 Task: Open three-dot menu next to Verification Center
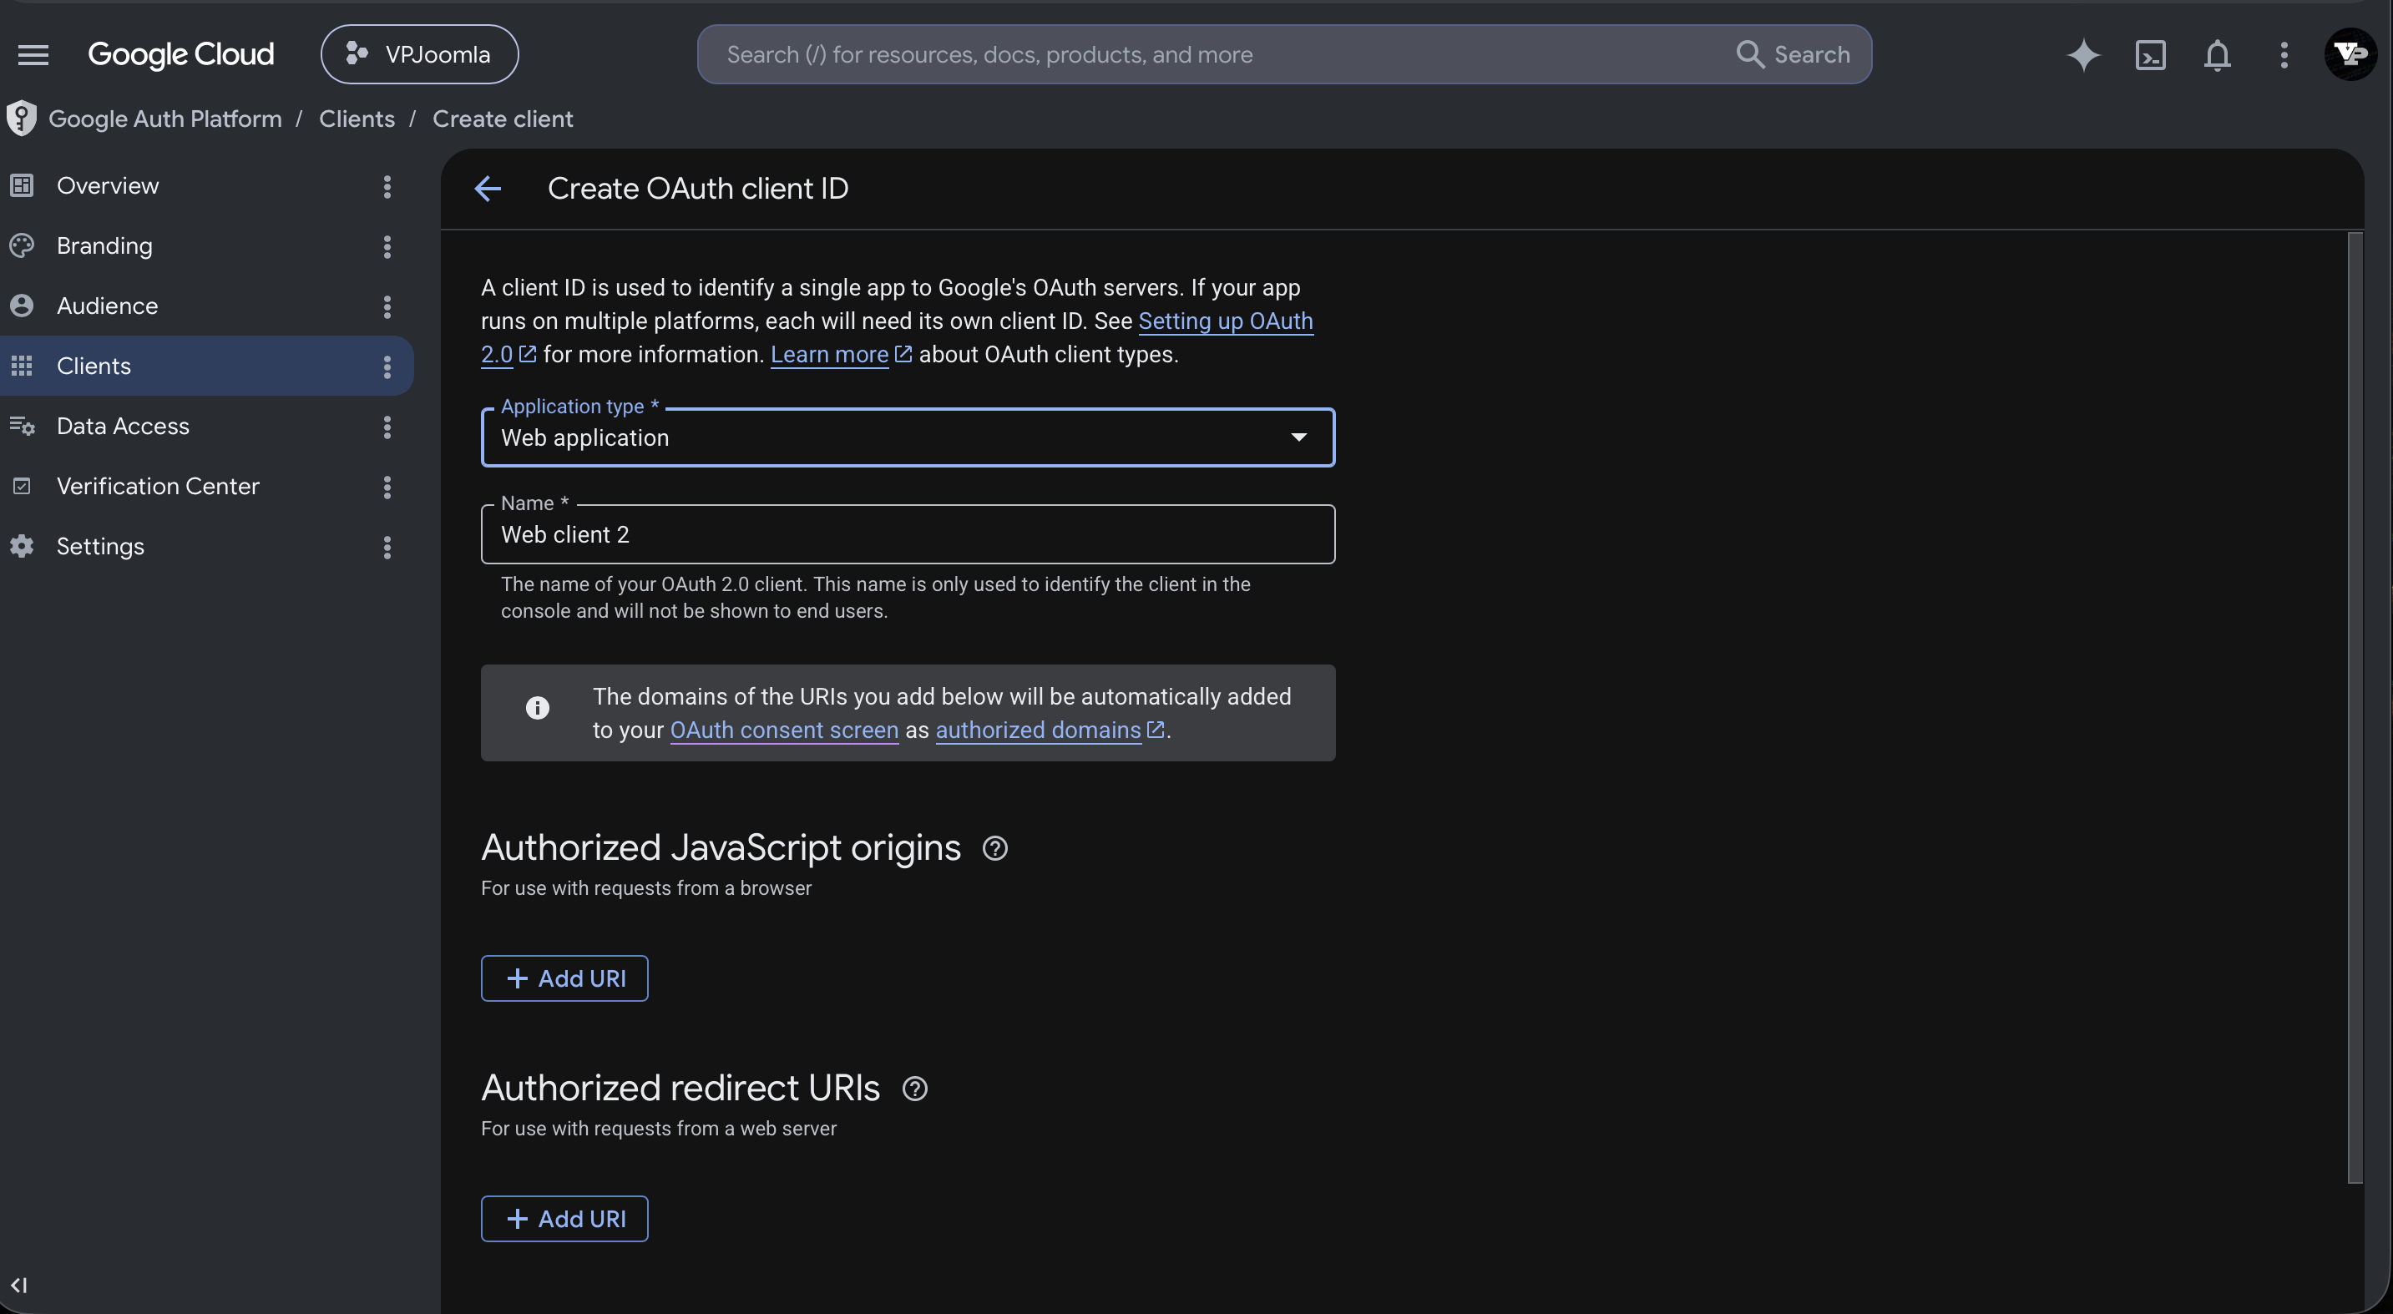(387, 487)
